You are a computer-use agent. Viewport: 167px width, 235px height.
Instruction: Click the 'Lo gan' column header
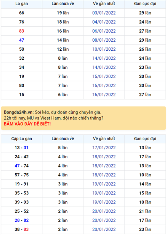[x=22, y=4]
